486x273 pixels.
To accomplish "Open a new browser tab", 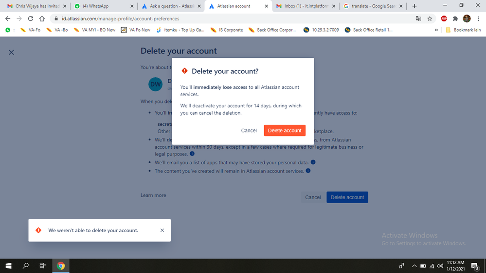I will point(414,6).
